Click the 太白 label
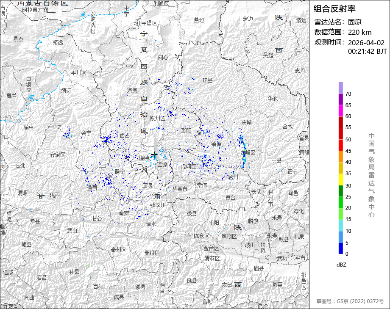Screen dimensions: 390x309 [227, 285]
